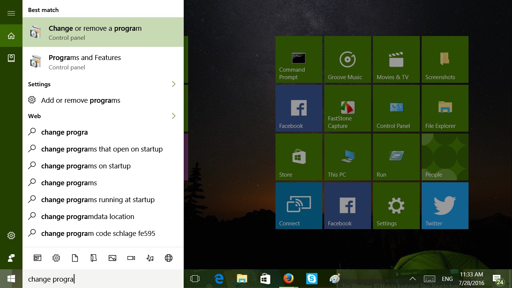The image size is (512, 288).
Task: Open the Store icon on the taskbar
Action: click(265, 279)
